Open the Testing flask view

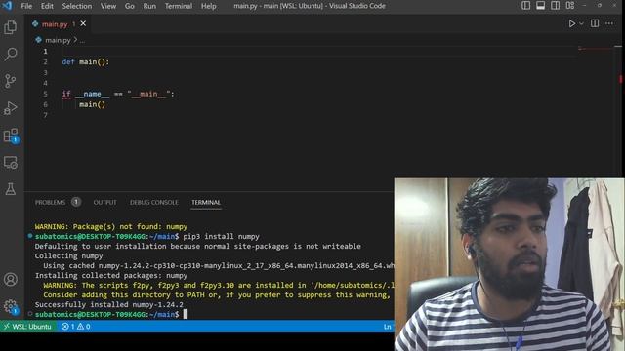(x=11, y=189)
